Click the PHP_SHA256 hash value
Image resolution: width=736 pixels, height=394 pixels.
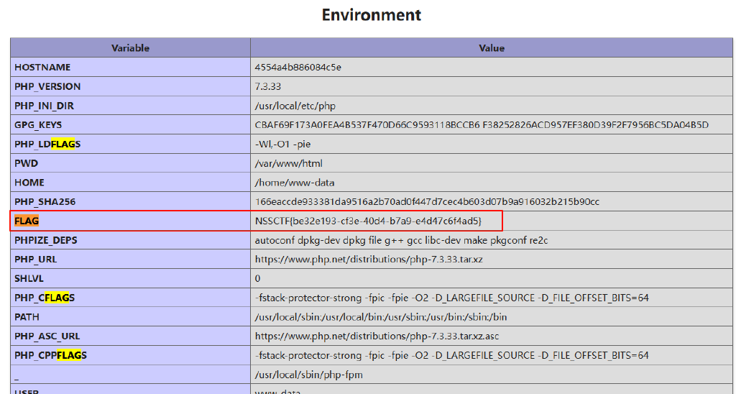(426, 202)
